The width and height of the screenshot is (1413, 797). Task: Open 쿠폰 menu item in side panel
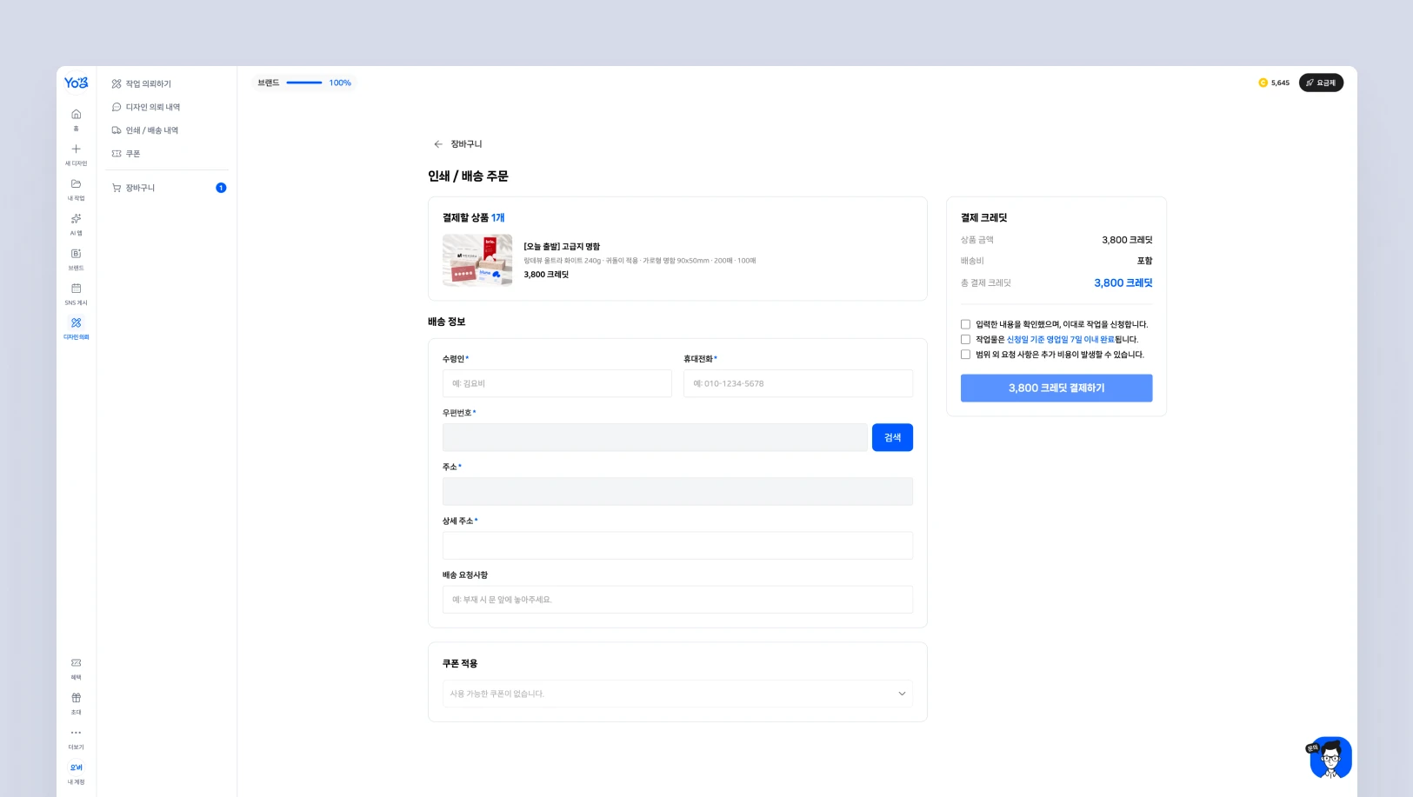(126, 154)
